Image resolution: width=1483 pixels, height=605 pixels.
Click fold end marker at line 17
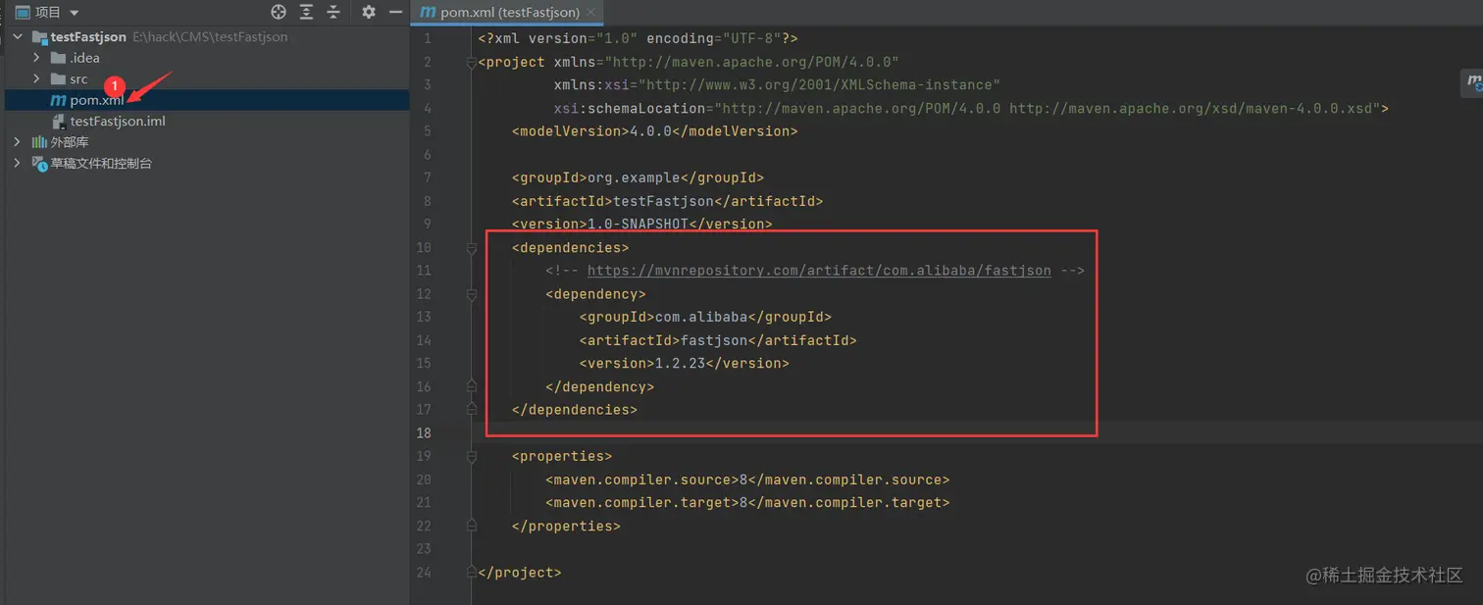[472, 409]
